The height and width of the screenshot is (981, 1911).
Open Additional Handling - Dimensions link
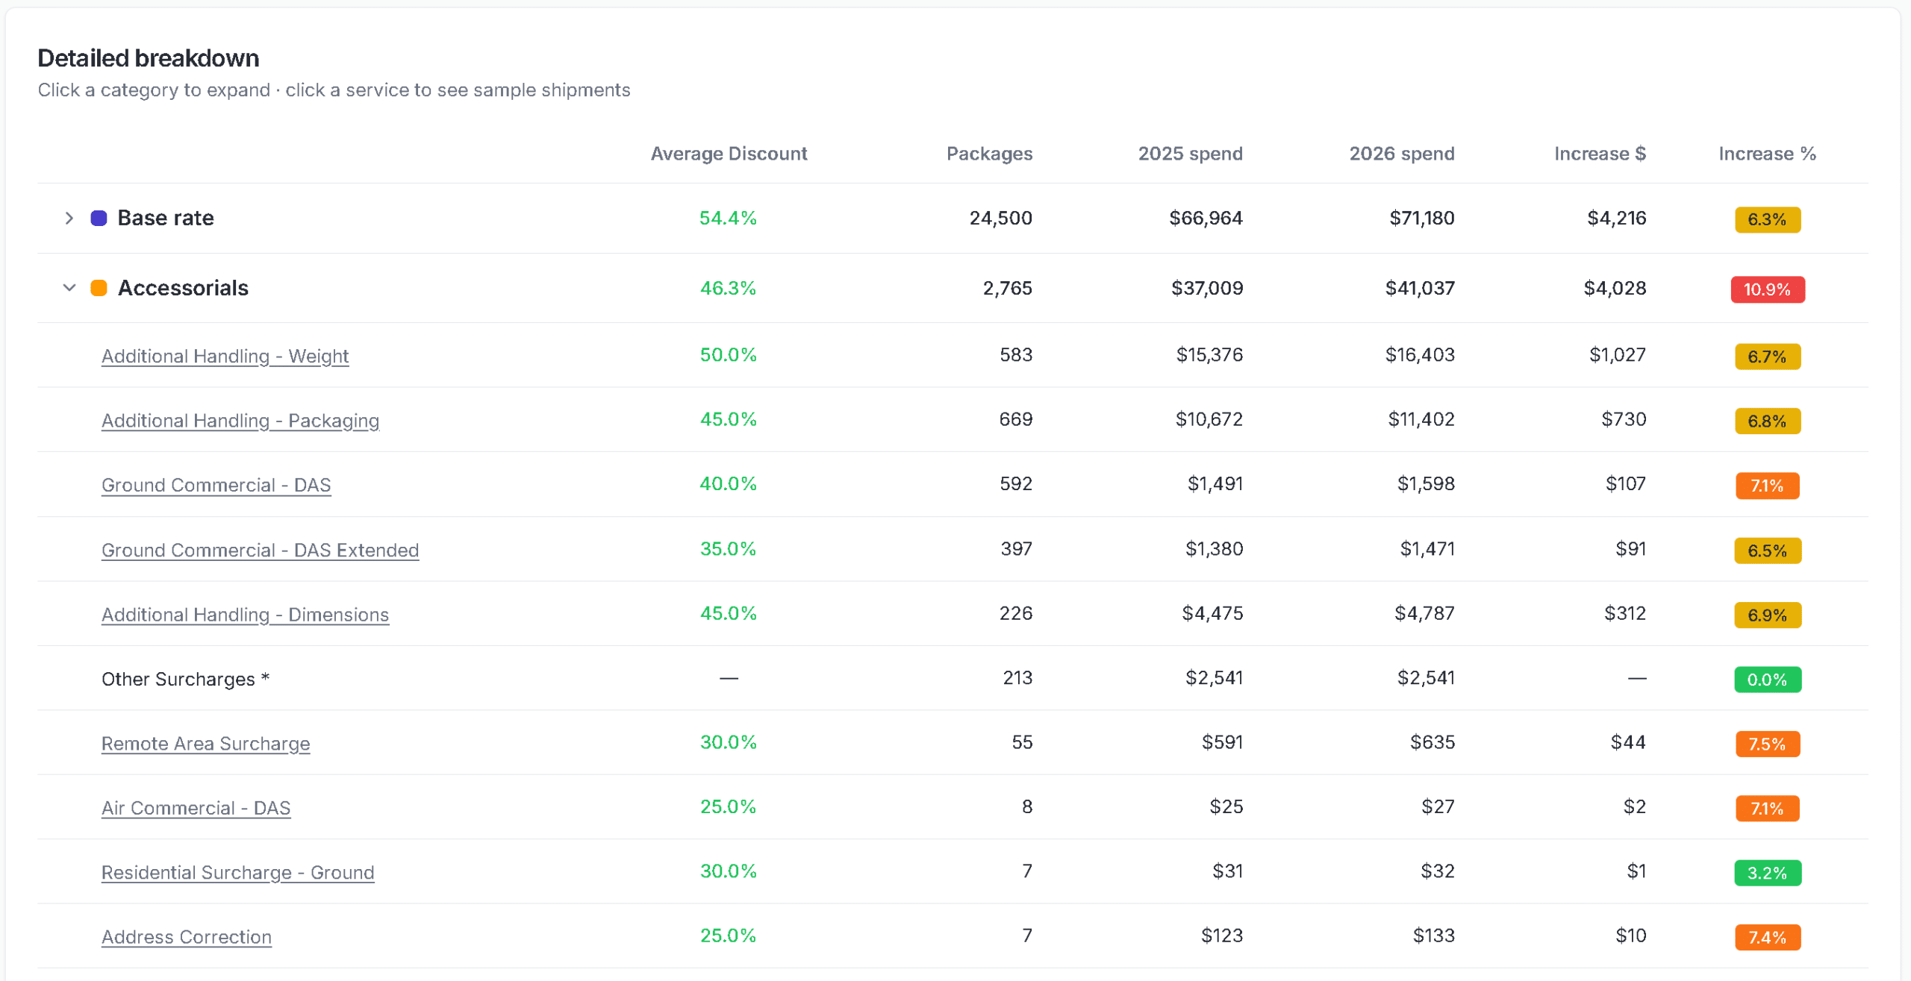click(245, 615)
